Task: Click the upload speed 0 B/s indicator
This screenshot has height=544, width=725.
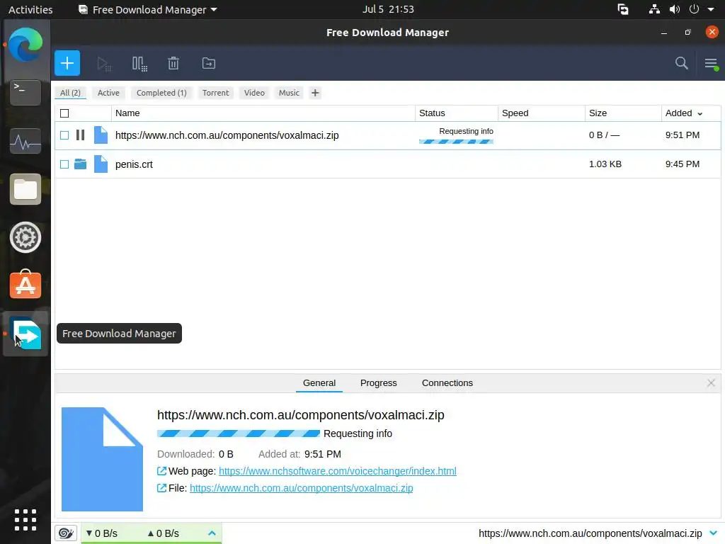Action: pos(164,533)
